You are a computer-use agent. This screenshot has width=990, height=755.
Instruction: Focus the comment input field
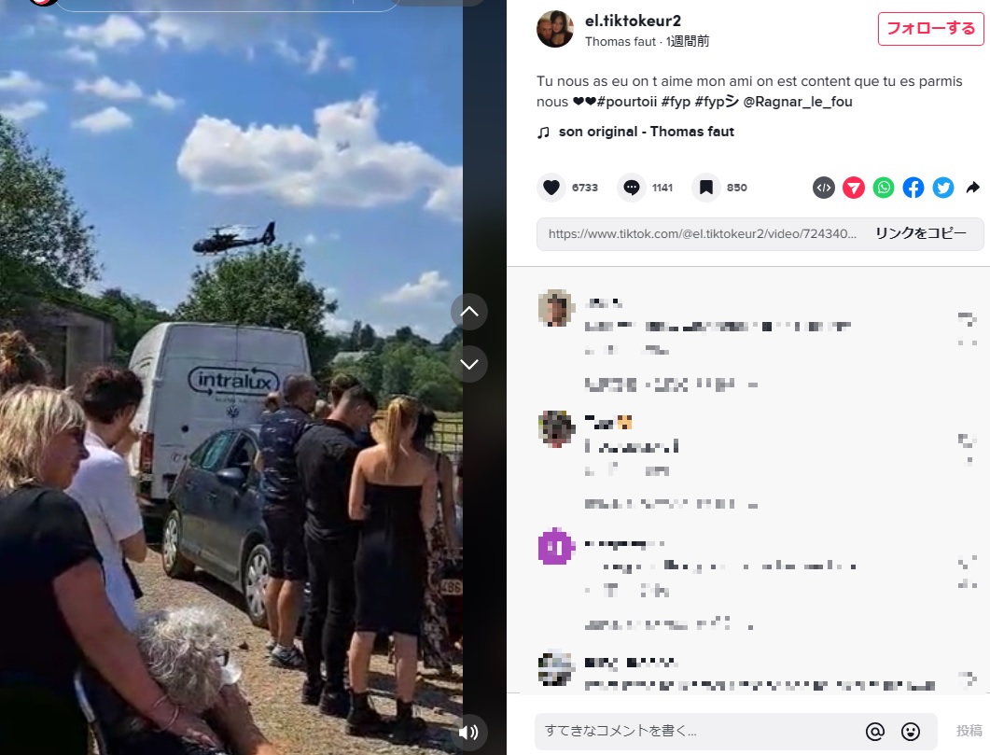pos(698,731)
